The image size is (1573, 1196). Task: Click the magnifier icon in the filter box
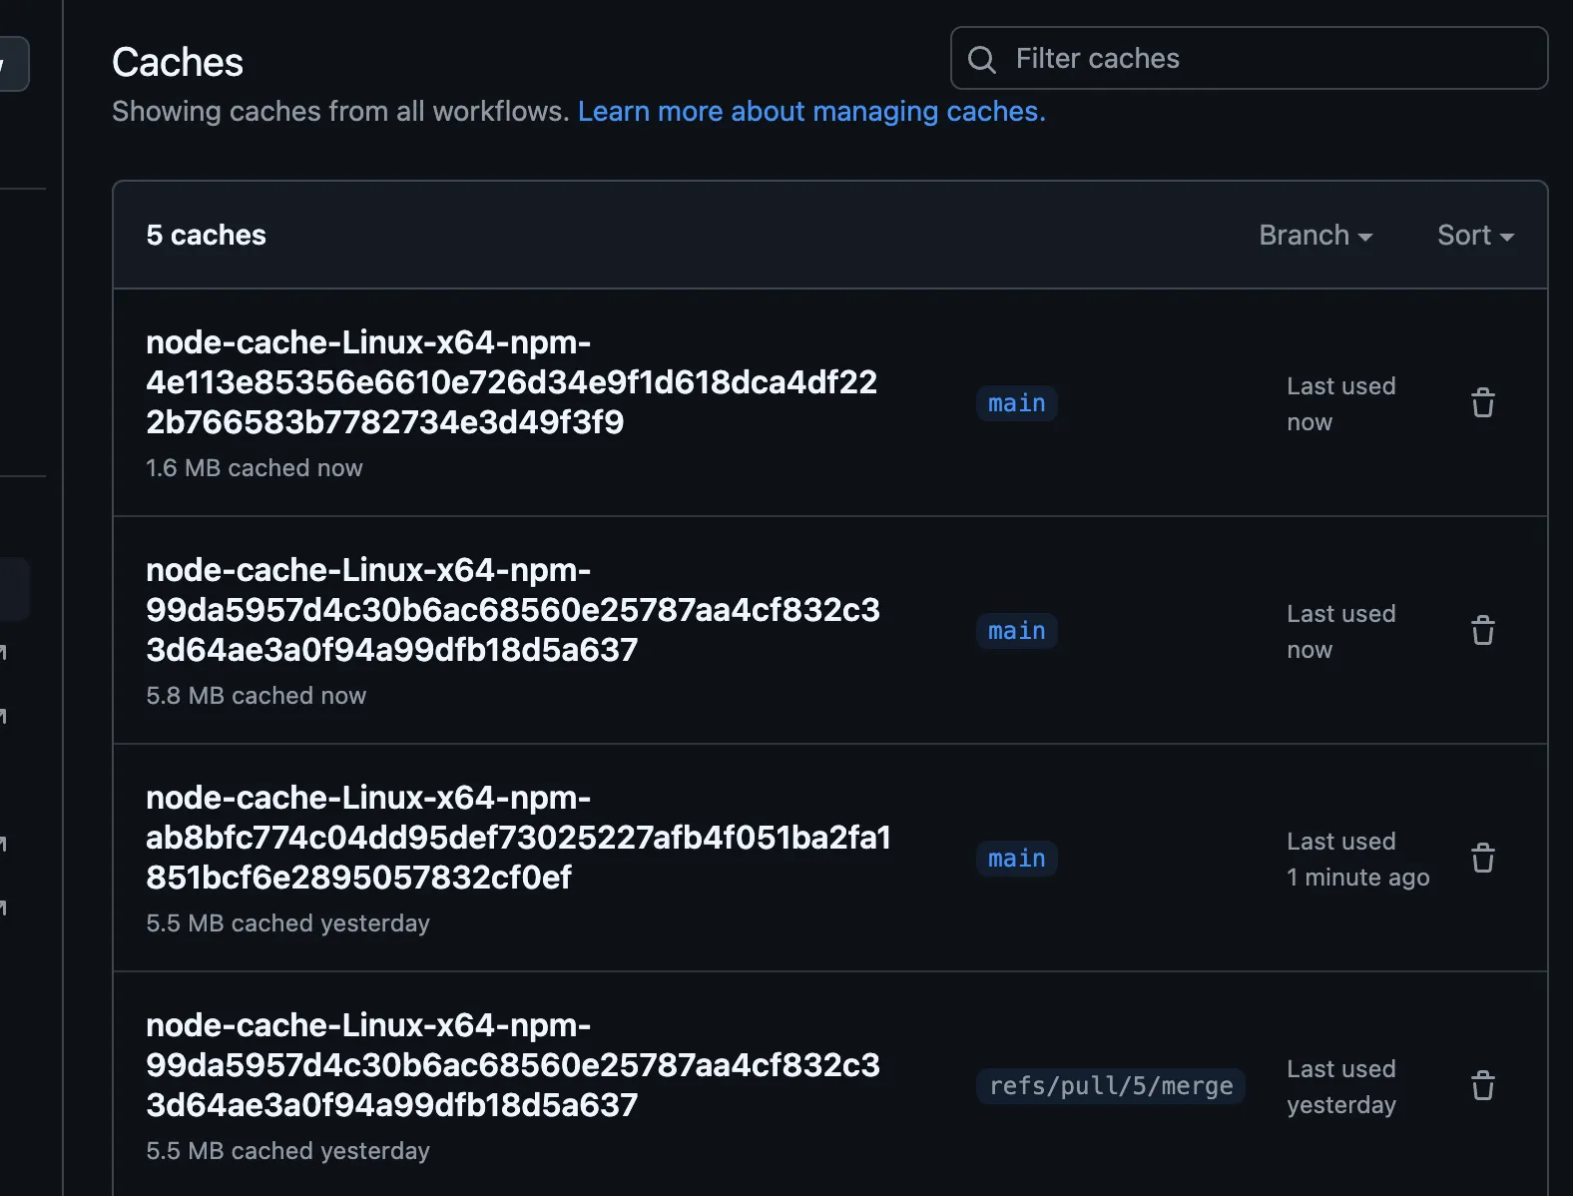tap(982, 60)
